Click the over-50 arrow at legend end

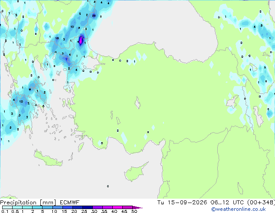[137, 207]
